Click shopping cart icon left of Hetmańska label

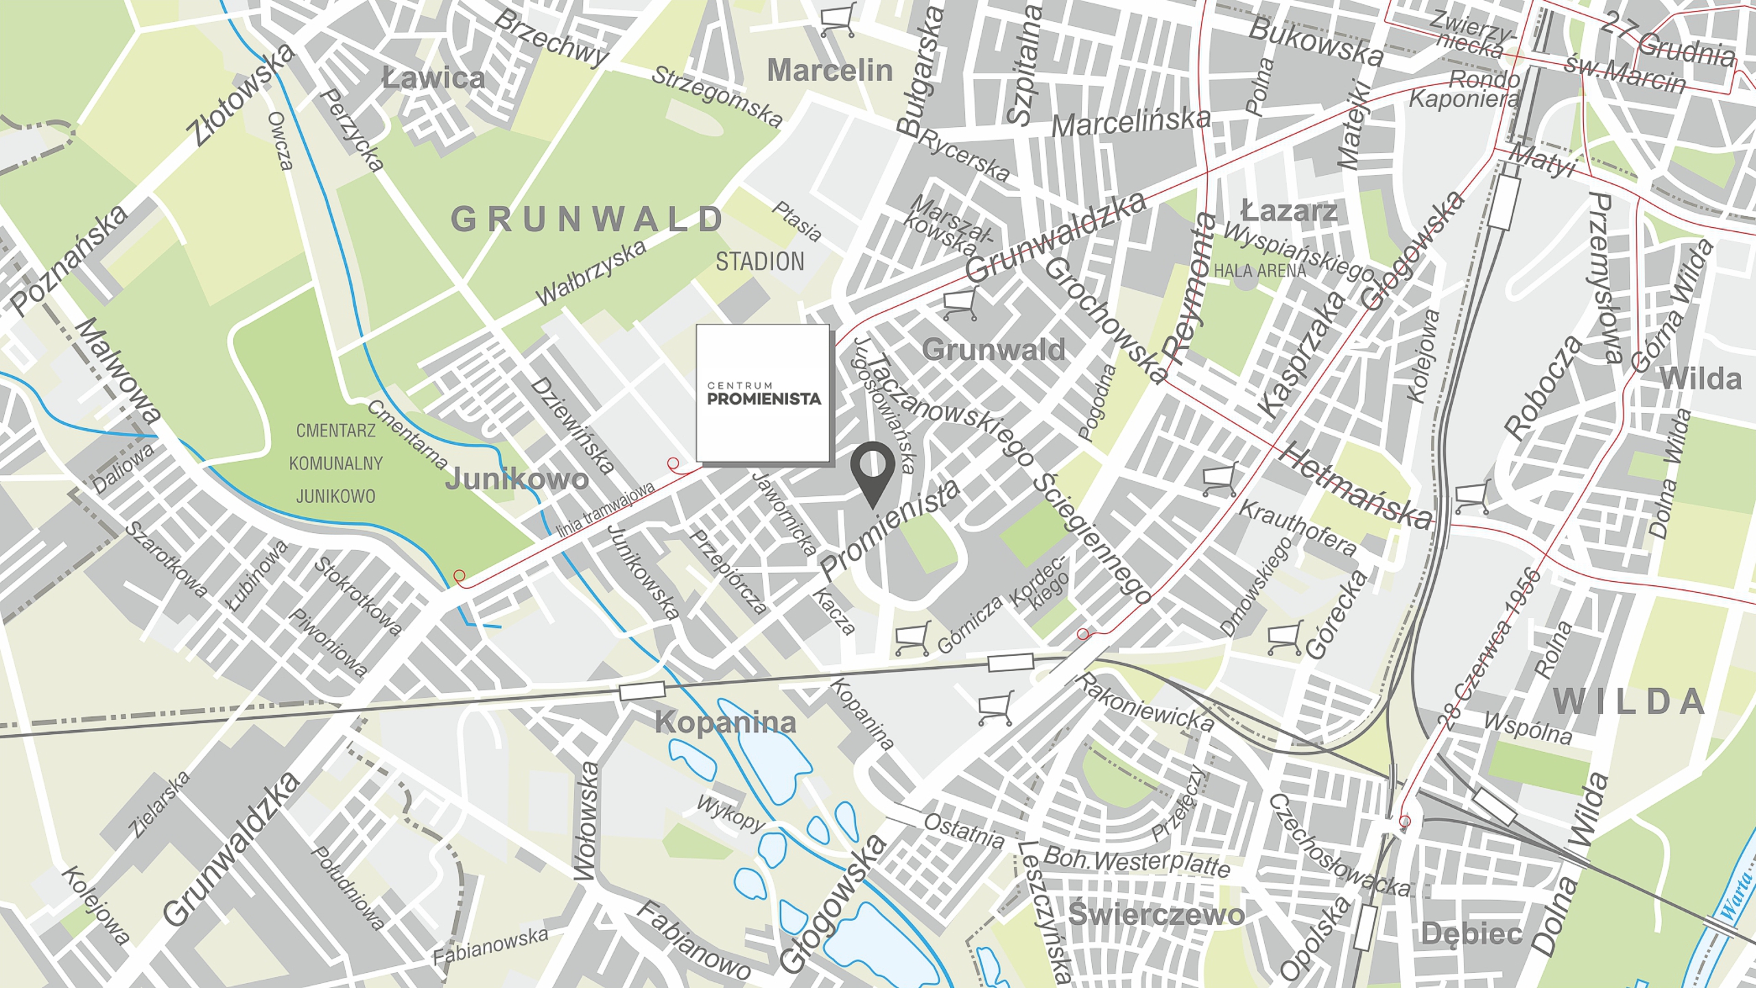click(1220, 479)
